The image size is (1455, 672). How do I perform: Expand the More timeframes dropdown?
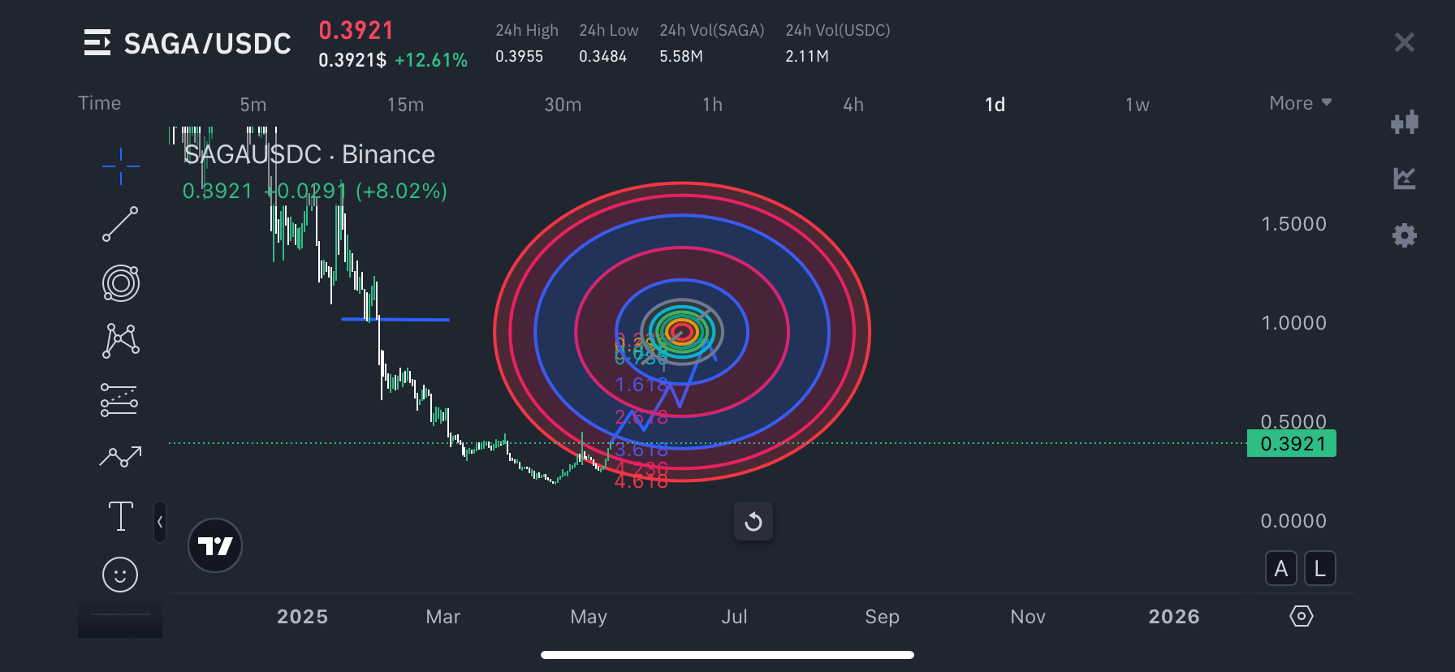click(1300, 103)
